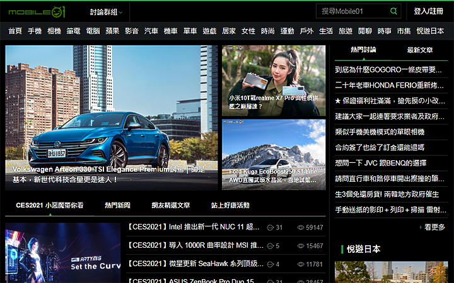
Task: Click view-count eye icon showing 11781
Action: click(x=301, y=264)
